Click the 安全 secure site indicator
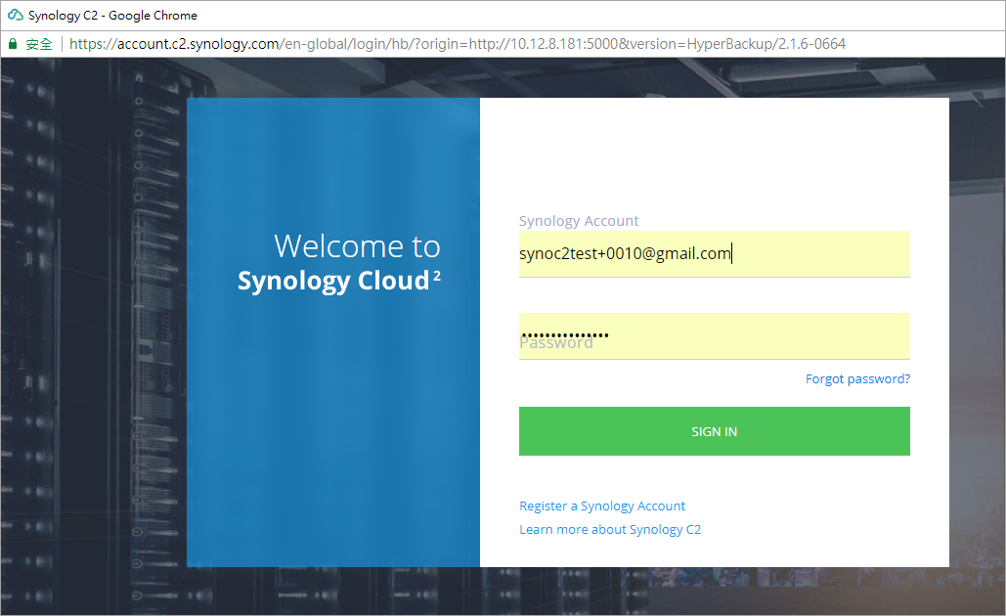 [37, 43]
